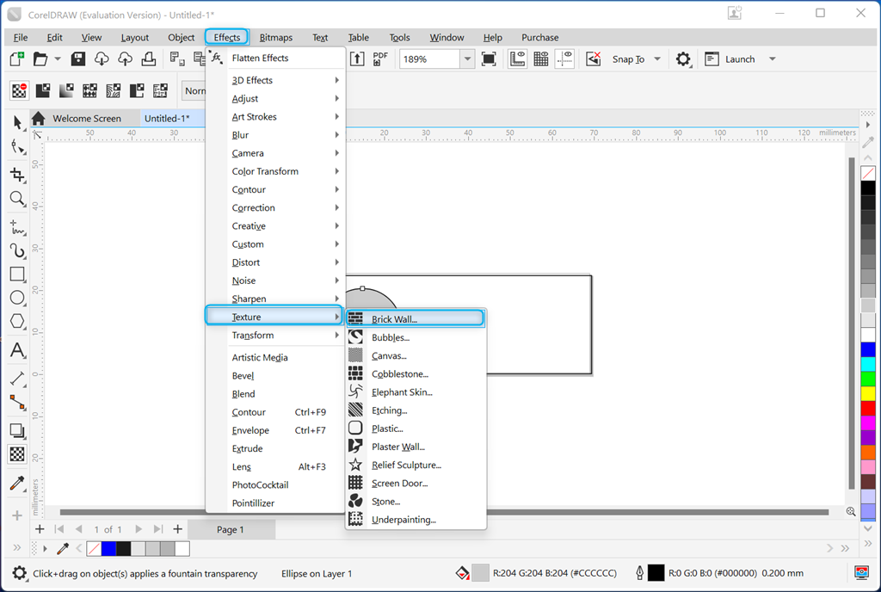Click the Purchase menu item
This screenshot has width=881, height=592.
tap(540, 38)
